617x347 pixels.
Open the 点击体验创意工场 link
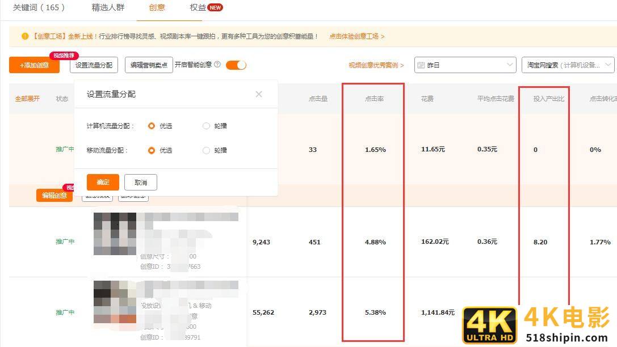click(x=355, y=36)
